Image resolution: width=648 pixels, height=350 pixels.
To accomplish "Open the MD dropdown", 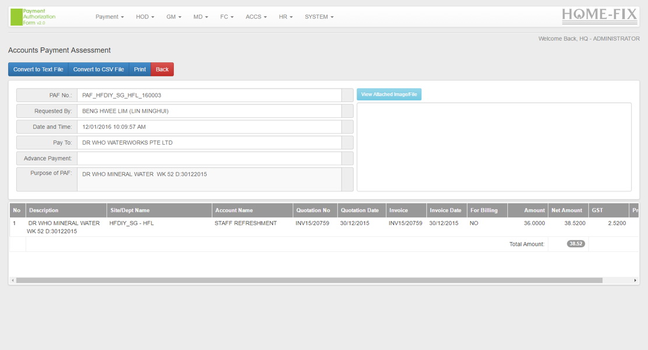I will click(x=200, y=17).
